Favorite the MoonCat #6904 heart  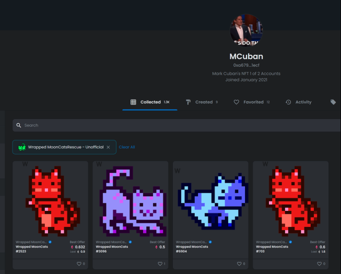click(x=239, y=264)
